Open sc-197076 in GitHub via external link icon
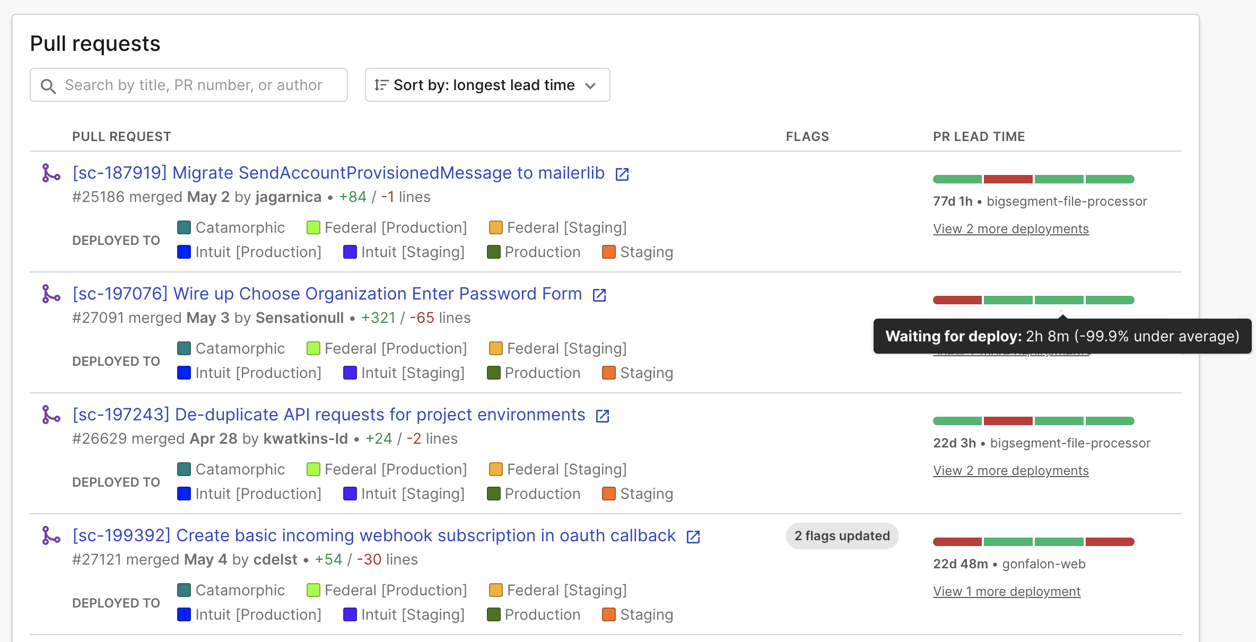This screenshot has height=642, width=1256. pyautogui.click(x=598, y=294)
